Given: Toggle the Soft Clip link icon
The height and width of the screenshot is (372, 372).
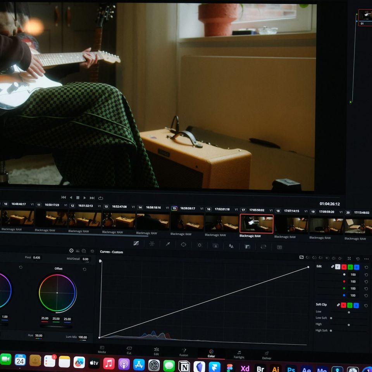Looking at the screenshot, I should [338, 305].
